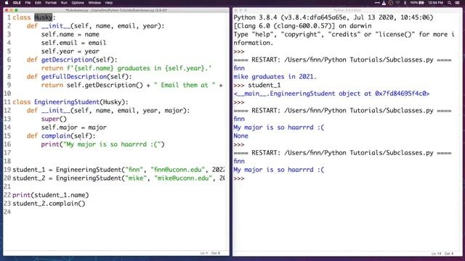The image size is (465, 261).
Task: Open the Run menu
Action: [x=64, y=3]
